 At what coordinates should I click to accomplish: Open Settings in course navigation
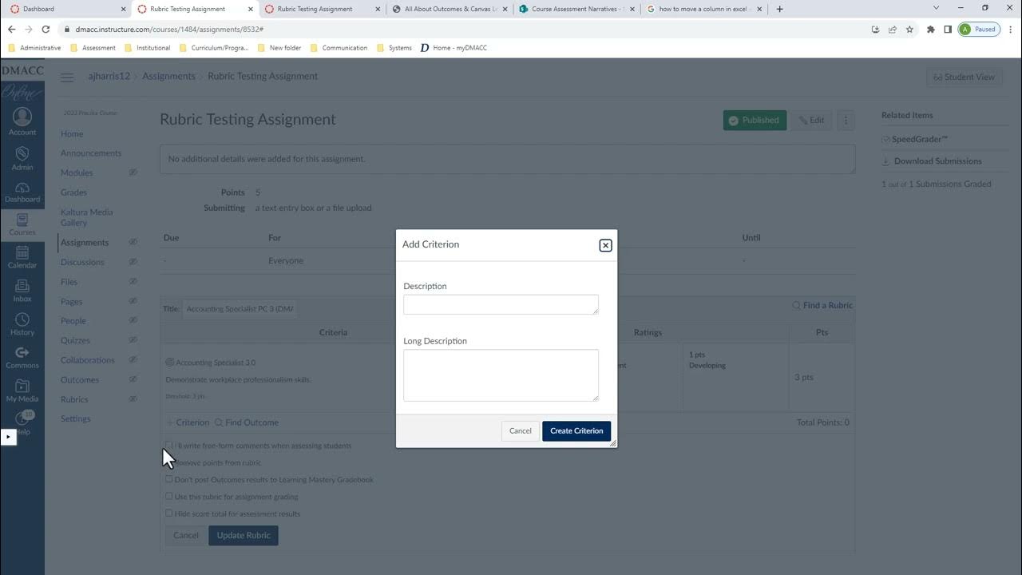(x=76, y=419)
